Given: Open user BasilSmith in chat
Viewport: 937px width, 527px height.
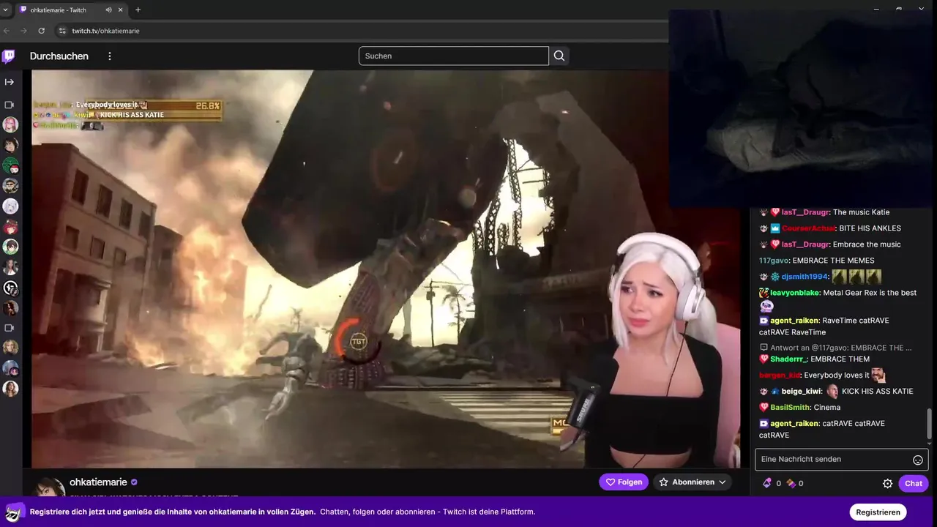Looking at the screenshot, I should 790,407.
